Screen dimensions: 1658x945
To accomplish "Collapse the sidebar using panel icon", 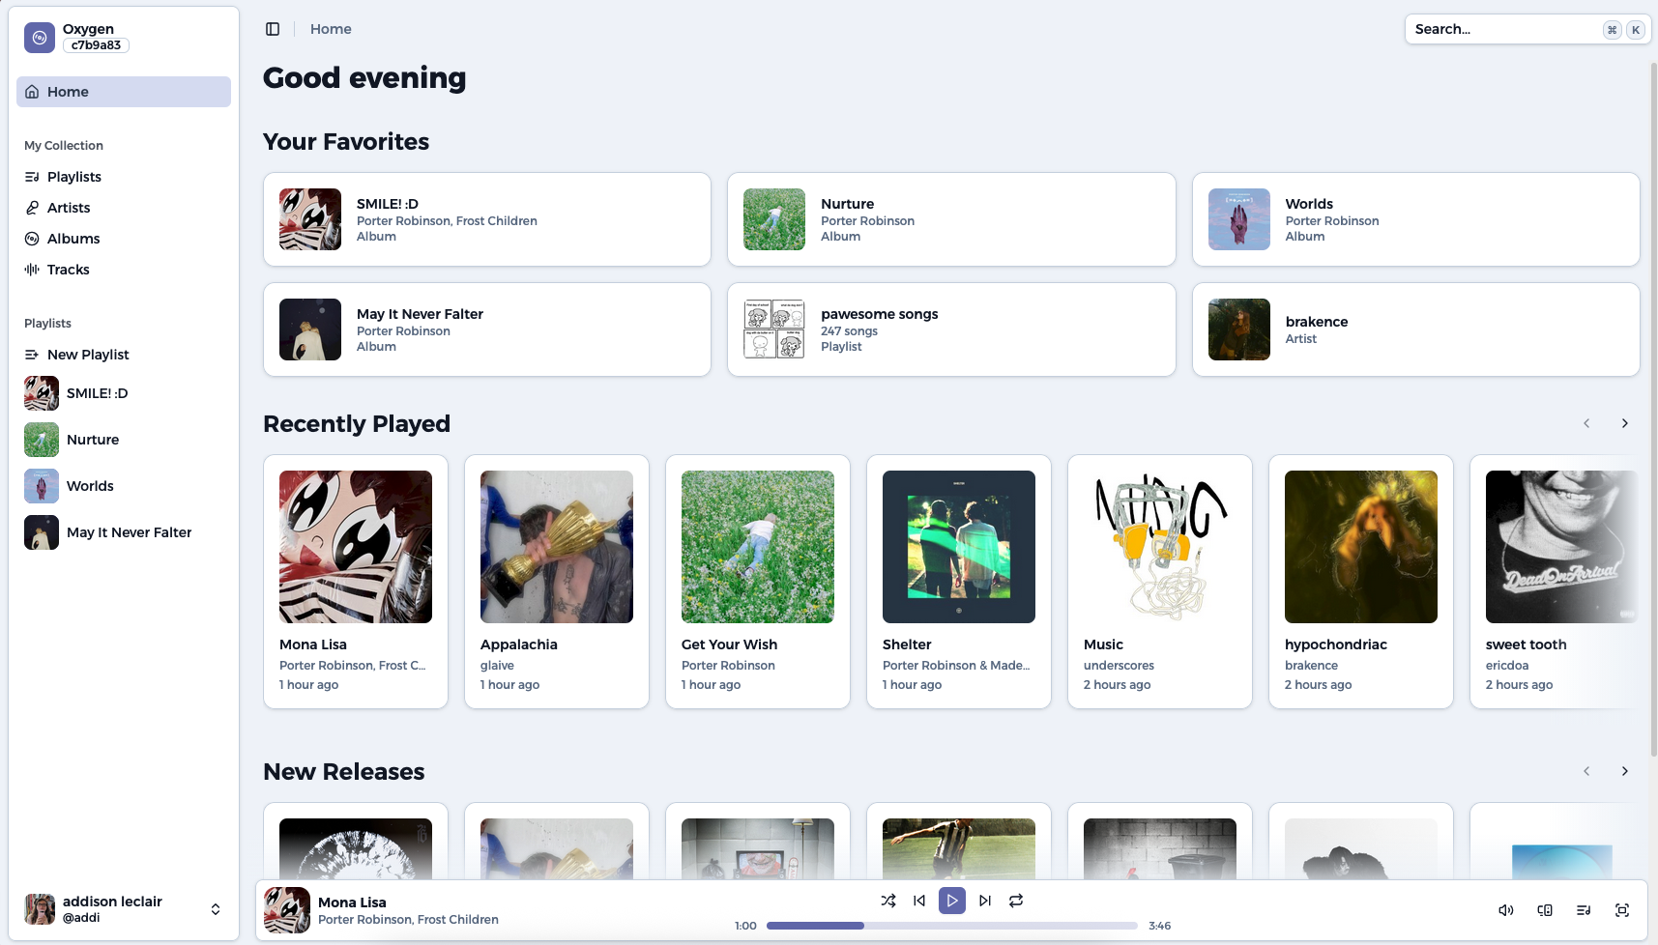I will tap(273, 29).
